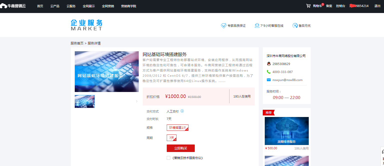Viewport: 384px width, 166px height.
Task: Select the 环境搭建1次 specification option
Action: pyautogui.click(x=177, y=127)
